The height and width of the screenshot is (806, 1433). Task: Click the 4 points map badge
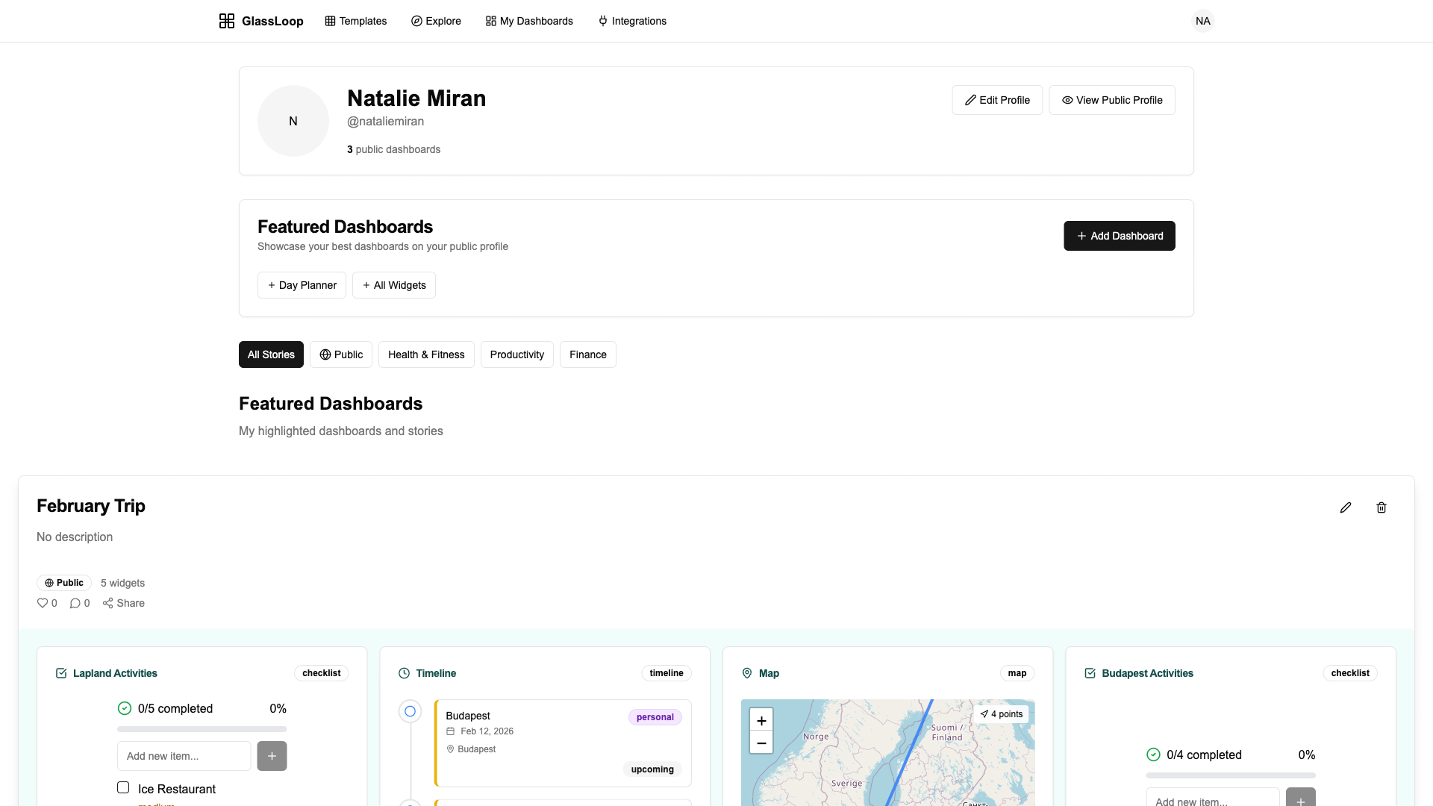pos(1002,714)
